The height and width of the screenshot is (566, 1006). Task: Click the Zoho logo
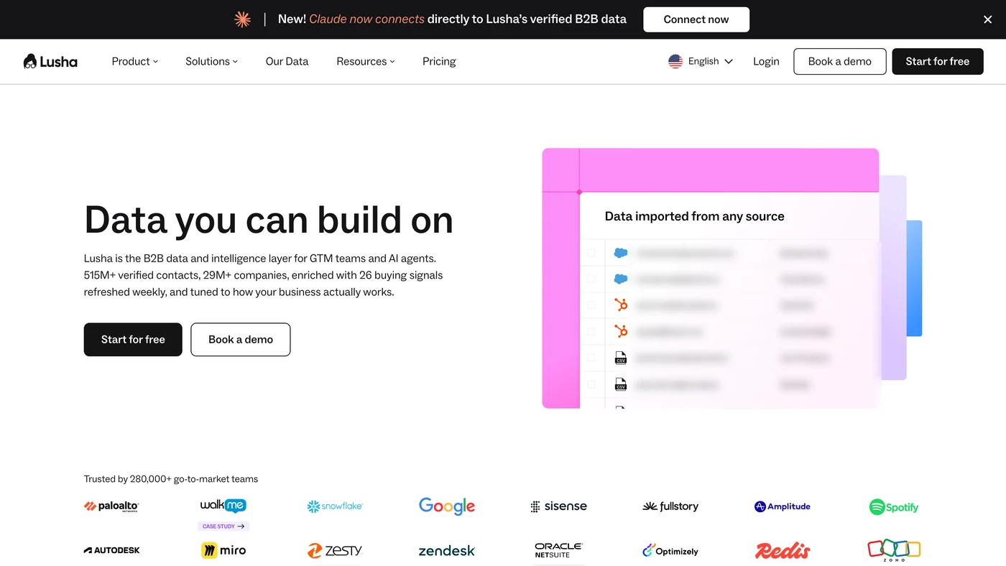[x=894, y=549]
